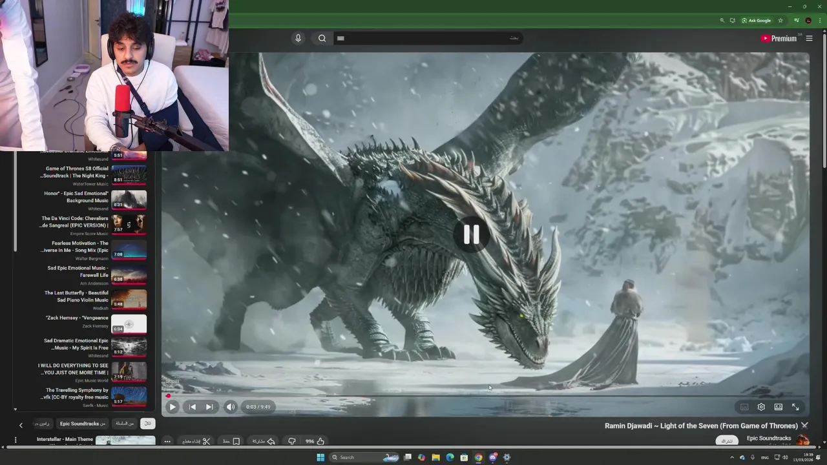Open Zack Hemsey 'Vengeance' thumbnail
This screenshot has width=827, height=465.
tap(129, 324)
